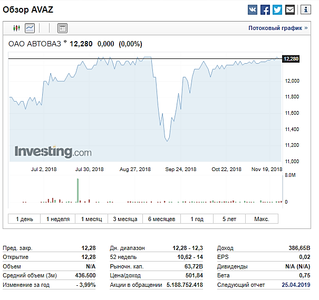Display the 5 лет history
This screenshot has height=300, width=319.
point(229,219)
